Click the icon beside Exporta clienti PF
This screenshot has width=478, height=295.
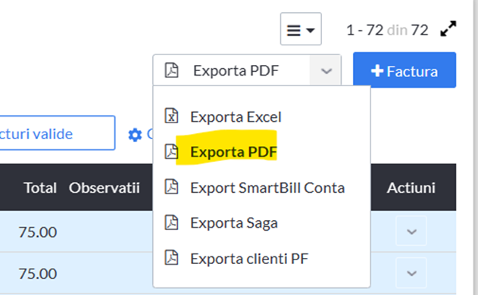pos(171,257)
